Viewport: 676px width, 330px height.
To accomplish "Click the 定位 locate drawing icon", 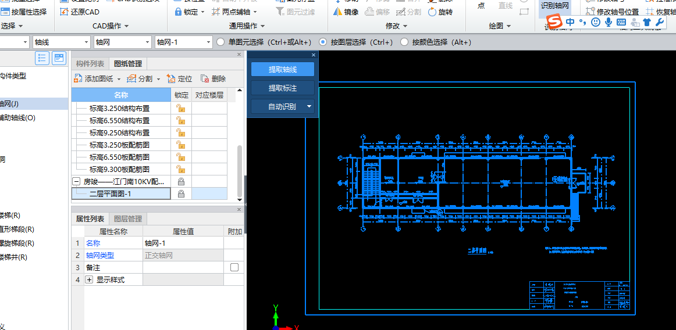I will click(170, 79).
